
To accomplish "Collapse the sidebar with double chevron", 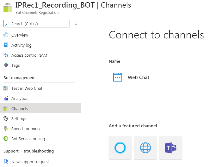I will pyautogui.click(x=76, y=24).
